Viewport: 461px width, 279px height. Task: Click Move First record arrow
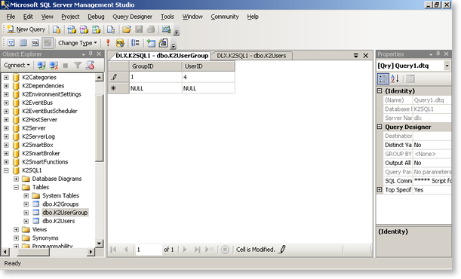point(113,250)
